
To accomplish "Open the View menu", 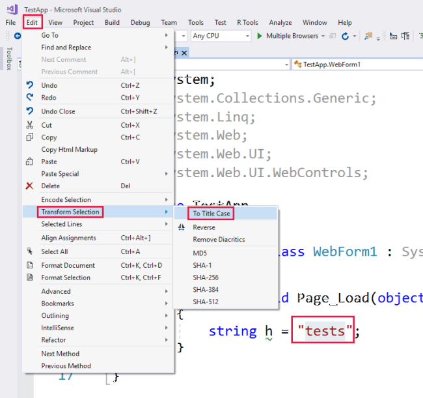I will click(x=55, y=22).
